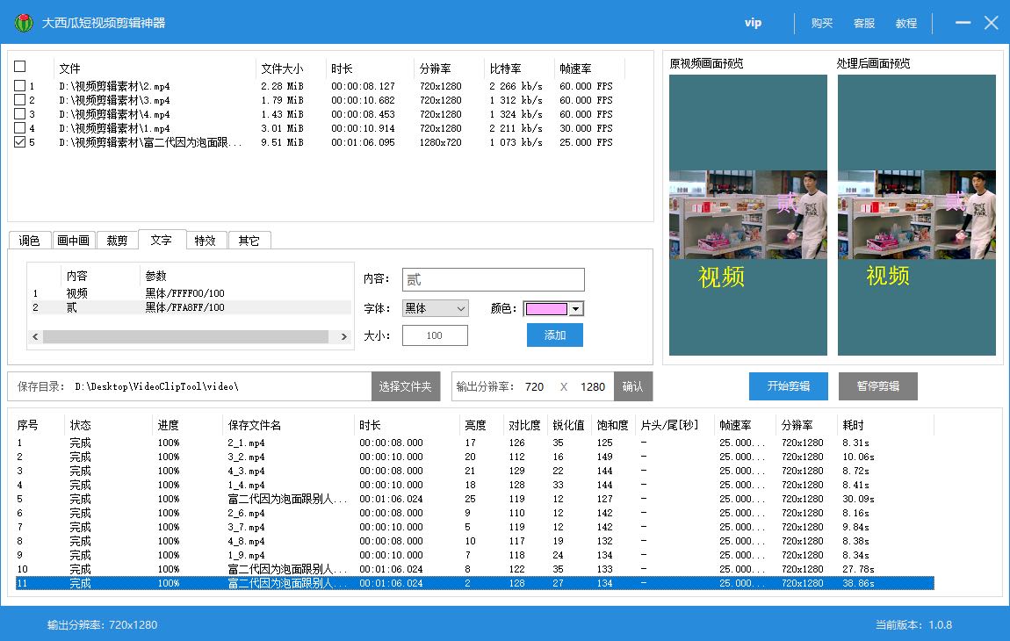
Task: Check the box for file 2.mp4
Action: click(20, 86)
